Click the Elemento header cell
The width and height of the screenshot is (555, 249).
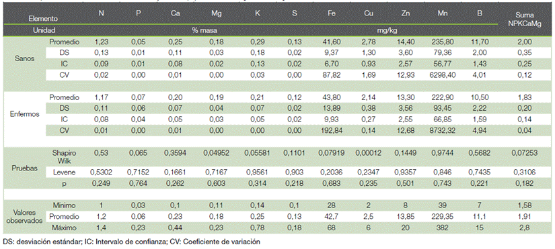coord(43,19)
